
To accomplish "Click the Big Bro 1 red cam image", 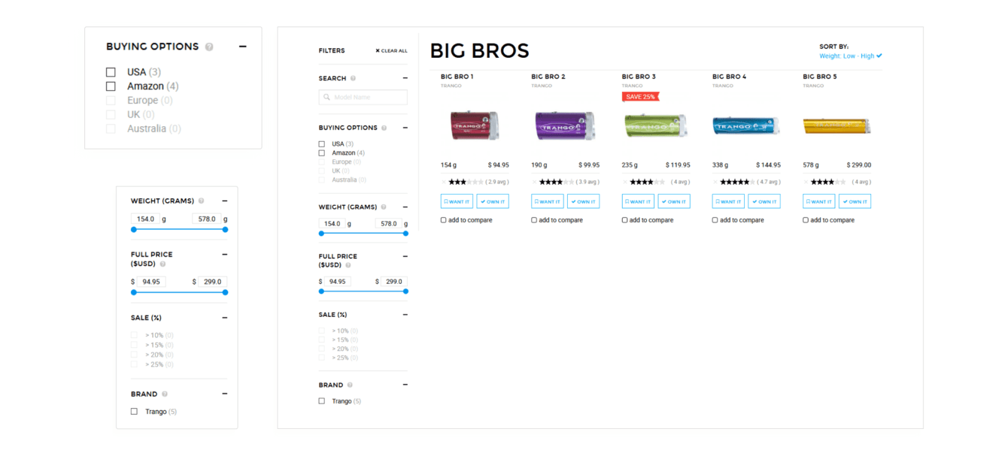I will 475,125.
